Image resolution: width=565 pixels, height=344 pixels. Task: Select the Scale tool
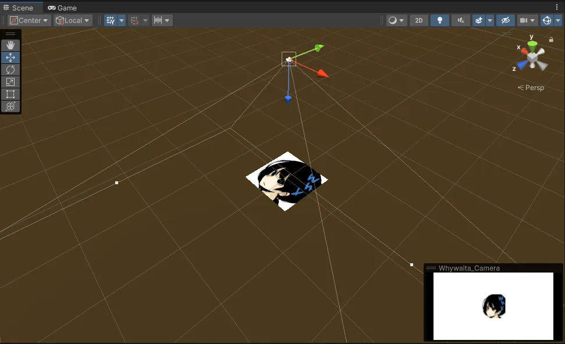point(10,82)
